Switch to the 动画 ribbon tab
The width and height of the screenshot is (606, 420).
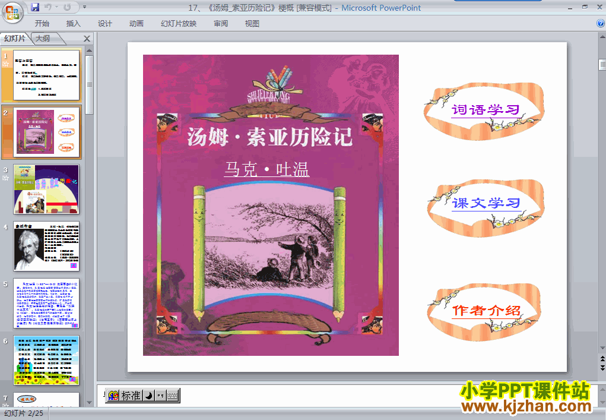tap(136, 24)
